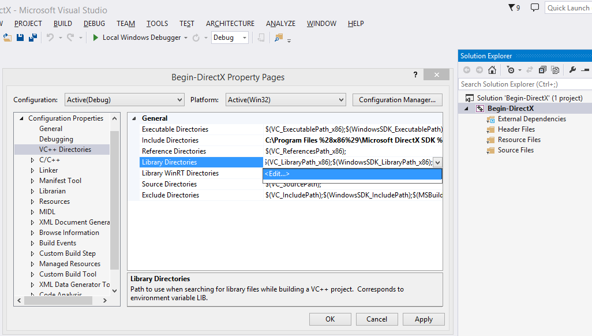Open Configuration Manager

[397, 100]
